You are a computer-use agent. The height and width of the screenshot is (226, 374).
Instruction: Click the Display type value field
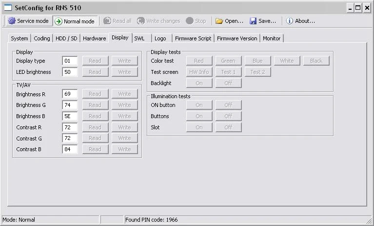pyautogui.click(x=70, y=61)
